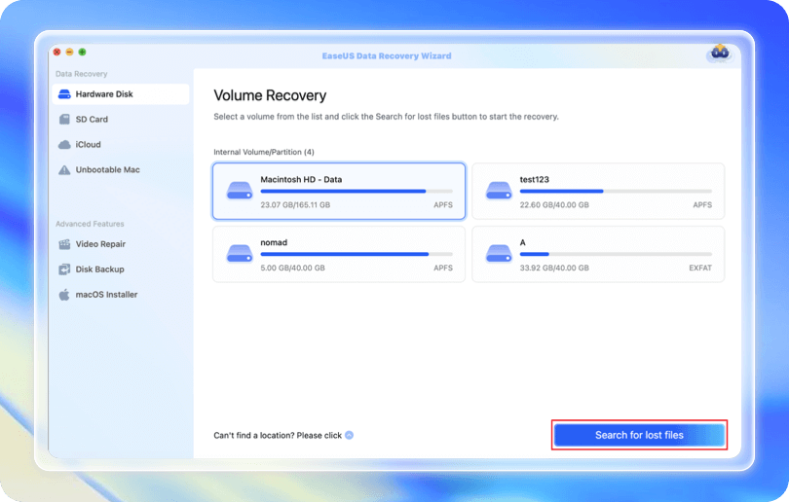Select the nomad volume card

pos(338,254)
